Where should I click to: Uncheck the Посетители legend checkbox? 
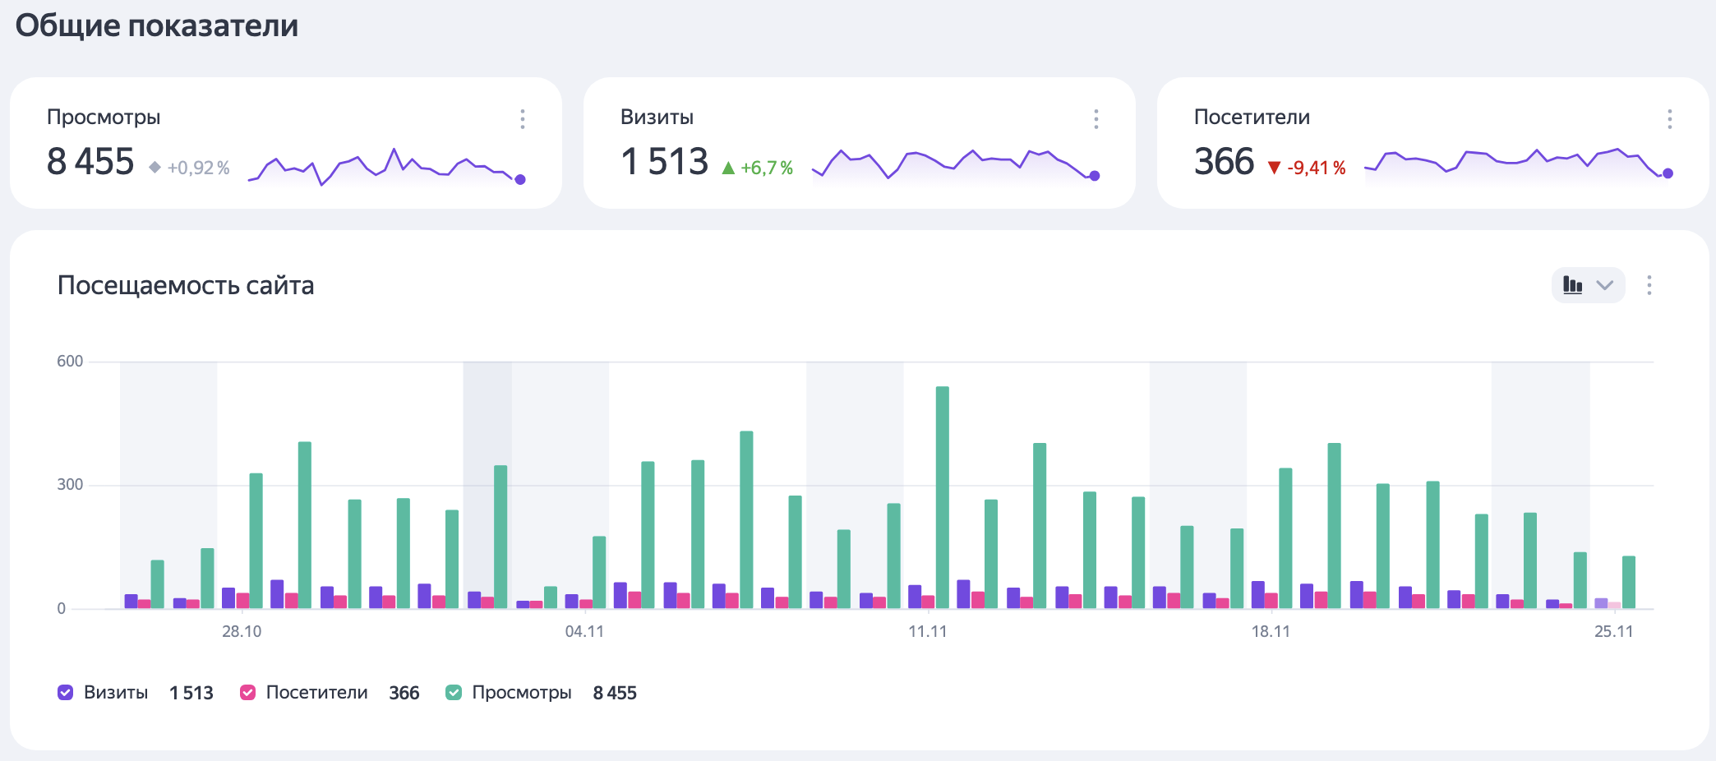click(247, 693)
